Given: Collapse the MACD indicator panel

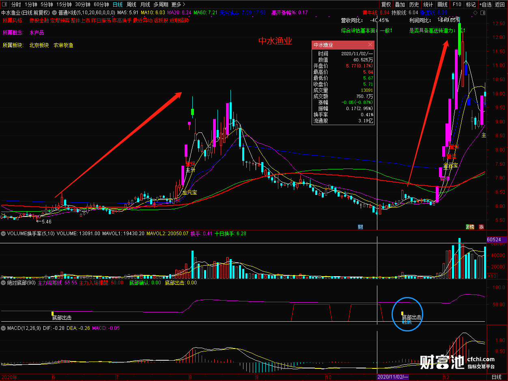Looking at the screenshot, I should pyautogui.click(x=3, y=328).
